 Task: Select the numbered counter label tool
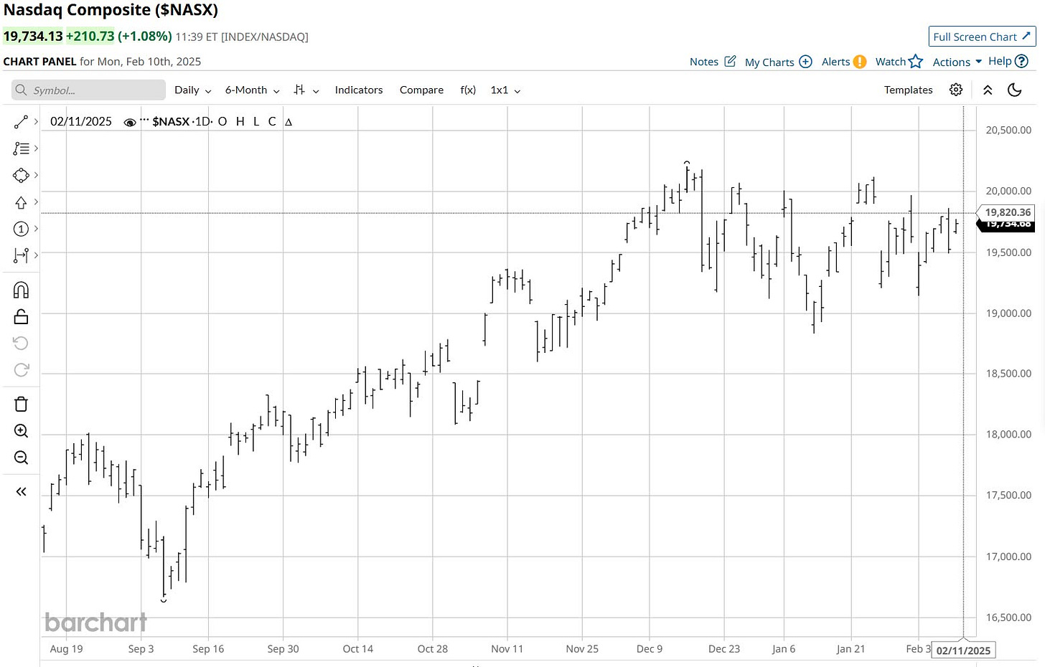point(21,229)
